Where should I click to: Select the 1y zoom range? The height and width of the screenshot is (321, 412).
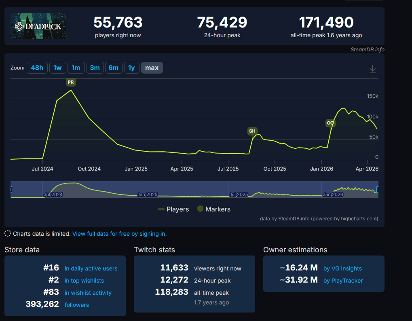(131, 68)
